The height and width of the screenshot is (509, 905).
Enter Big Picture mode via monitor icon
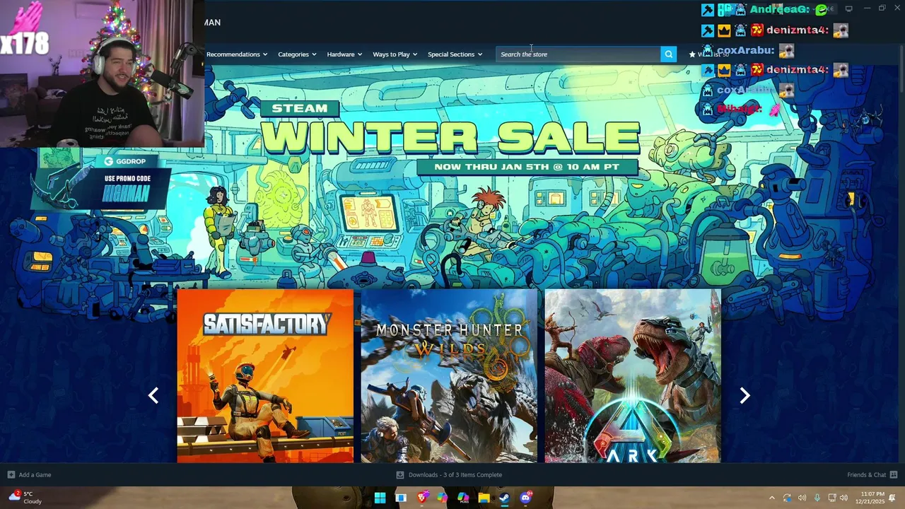click(848, 8)
